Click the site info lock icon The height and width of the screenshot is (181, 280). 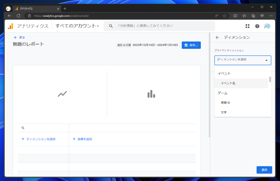click(x=29, y=16)
